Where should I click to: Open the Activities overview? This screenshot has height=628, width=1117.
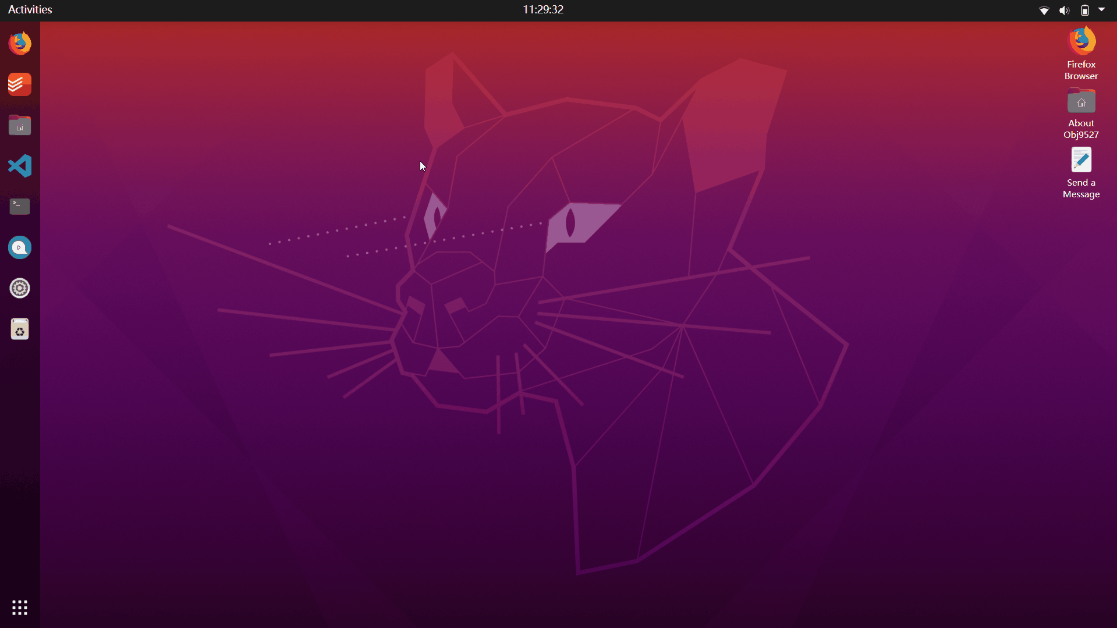[x=30, y=10]
